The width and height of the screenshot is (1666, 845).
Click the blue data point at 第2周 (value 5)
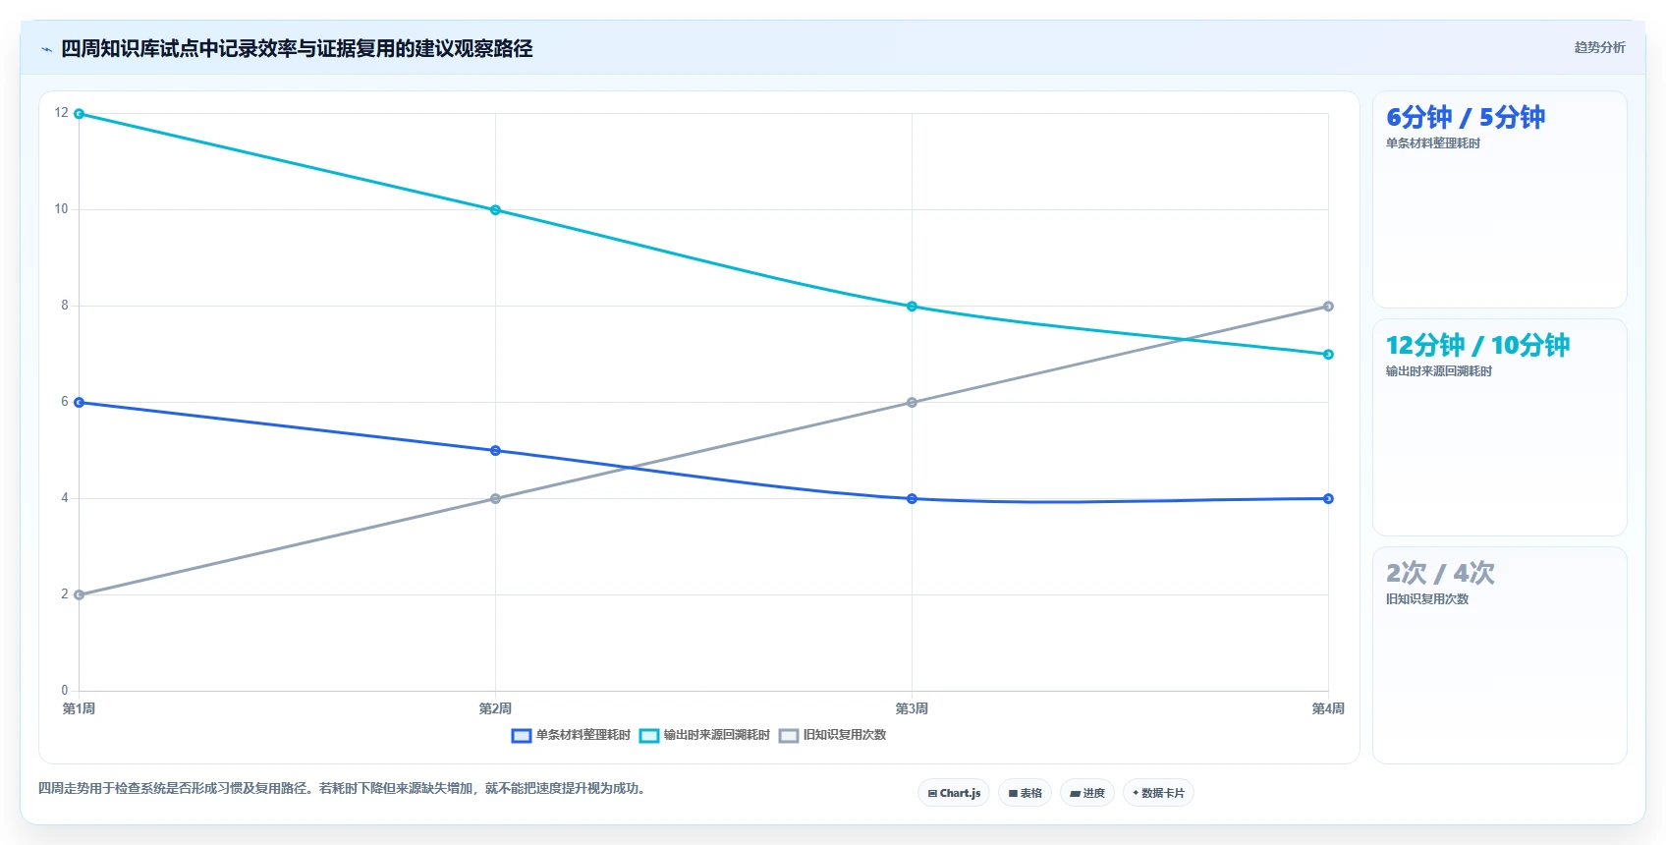[495, 451]
